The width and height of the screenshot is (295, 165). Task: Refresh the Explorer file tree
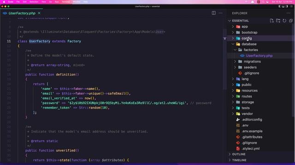(284, 21)
